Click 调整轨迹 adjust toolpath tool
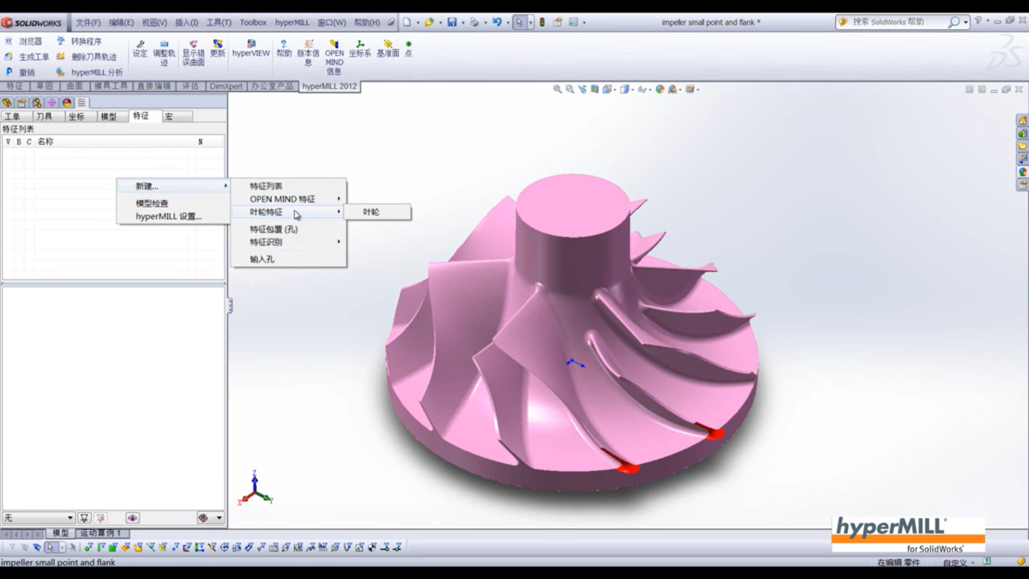Viewport: 1029px width, 579px height. pyautogui.click(x=164, y=53)
